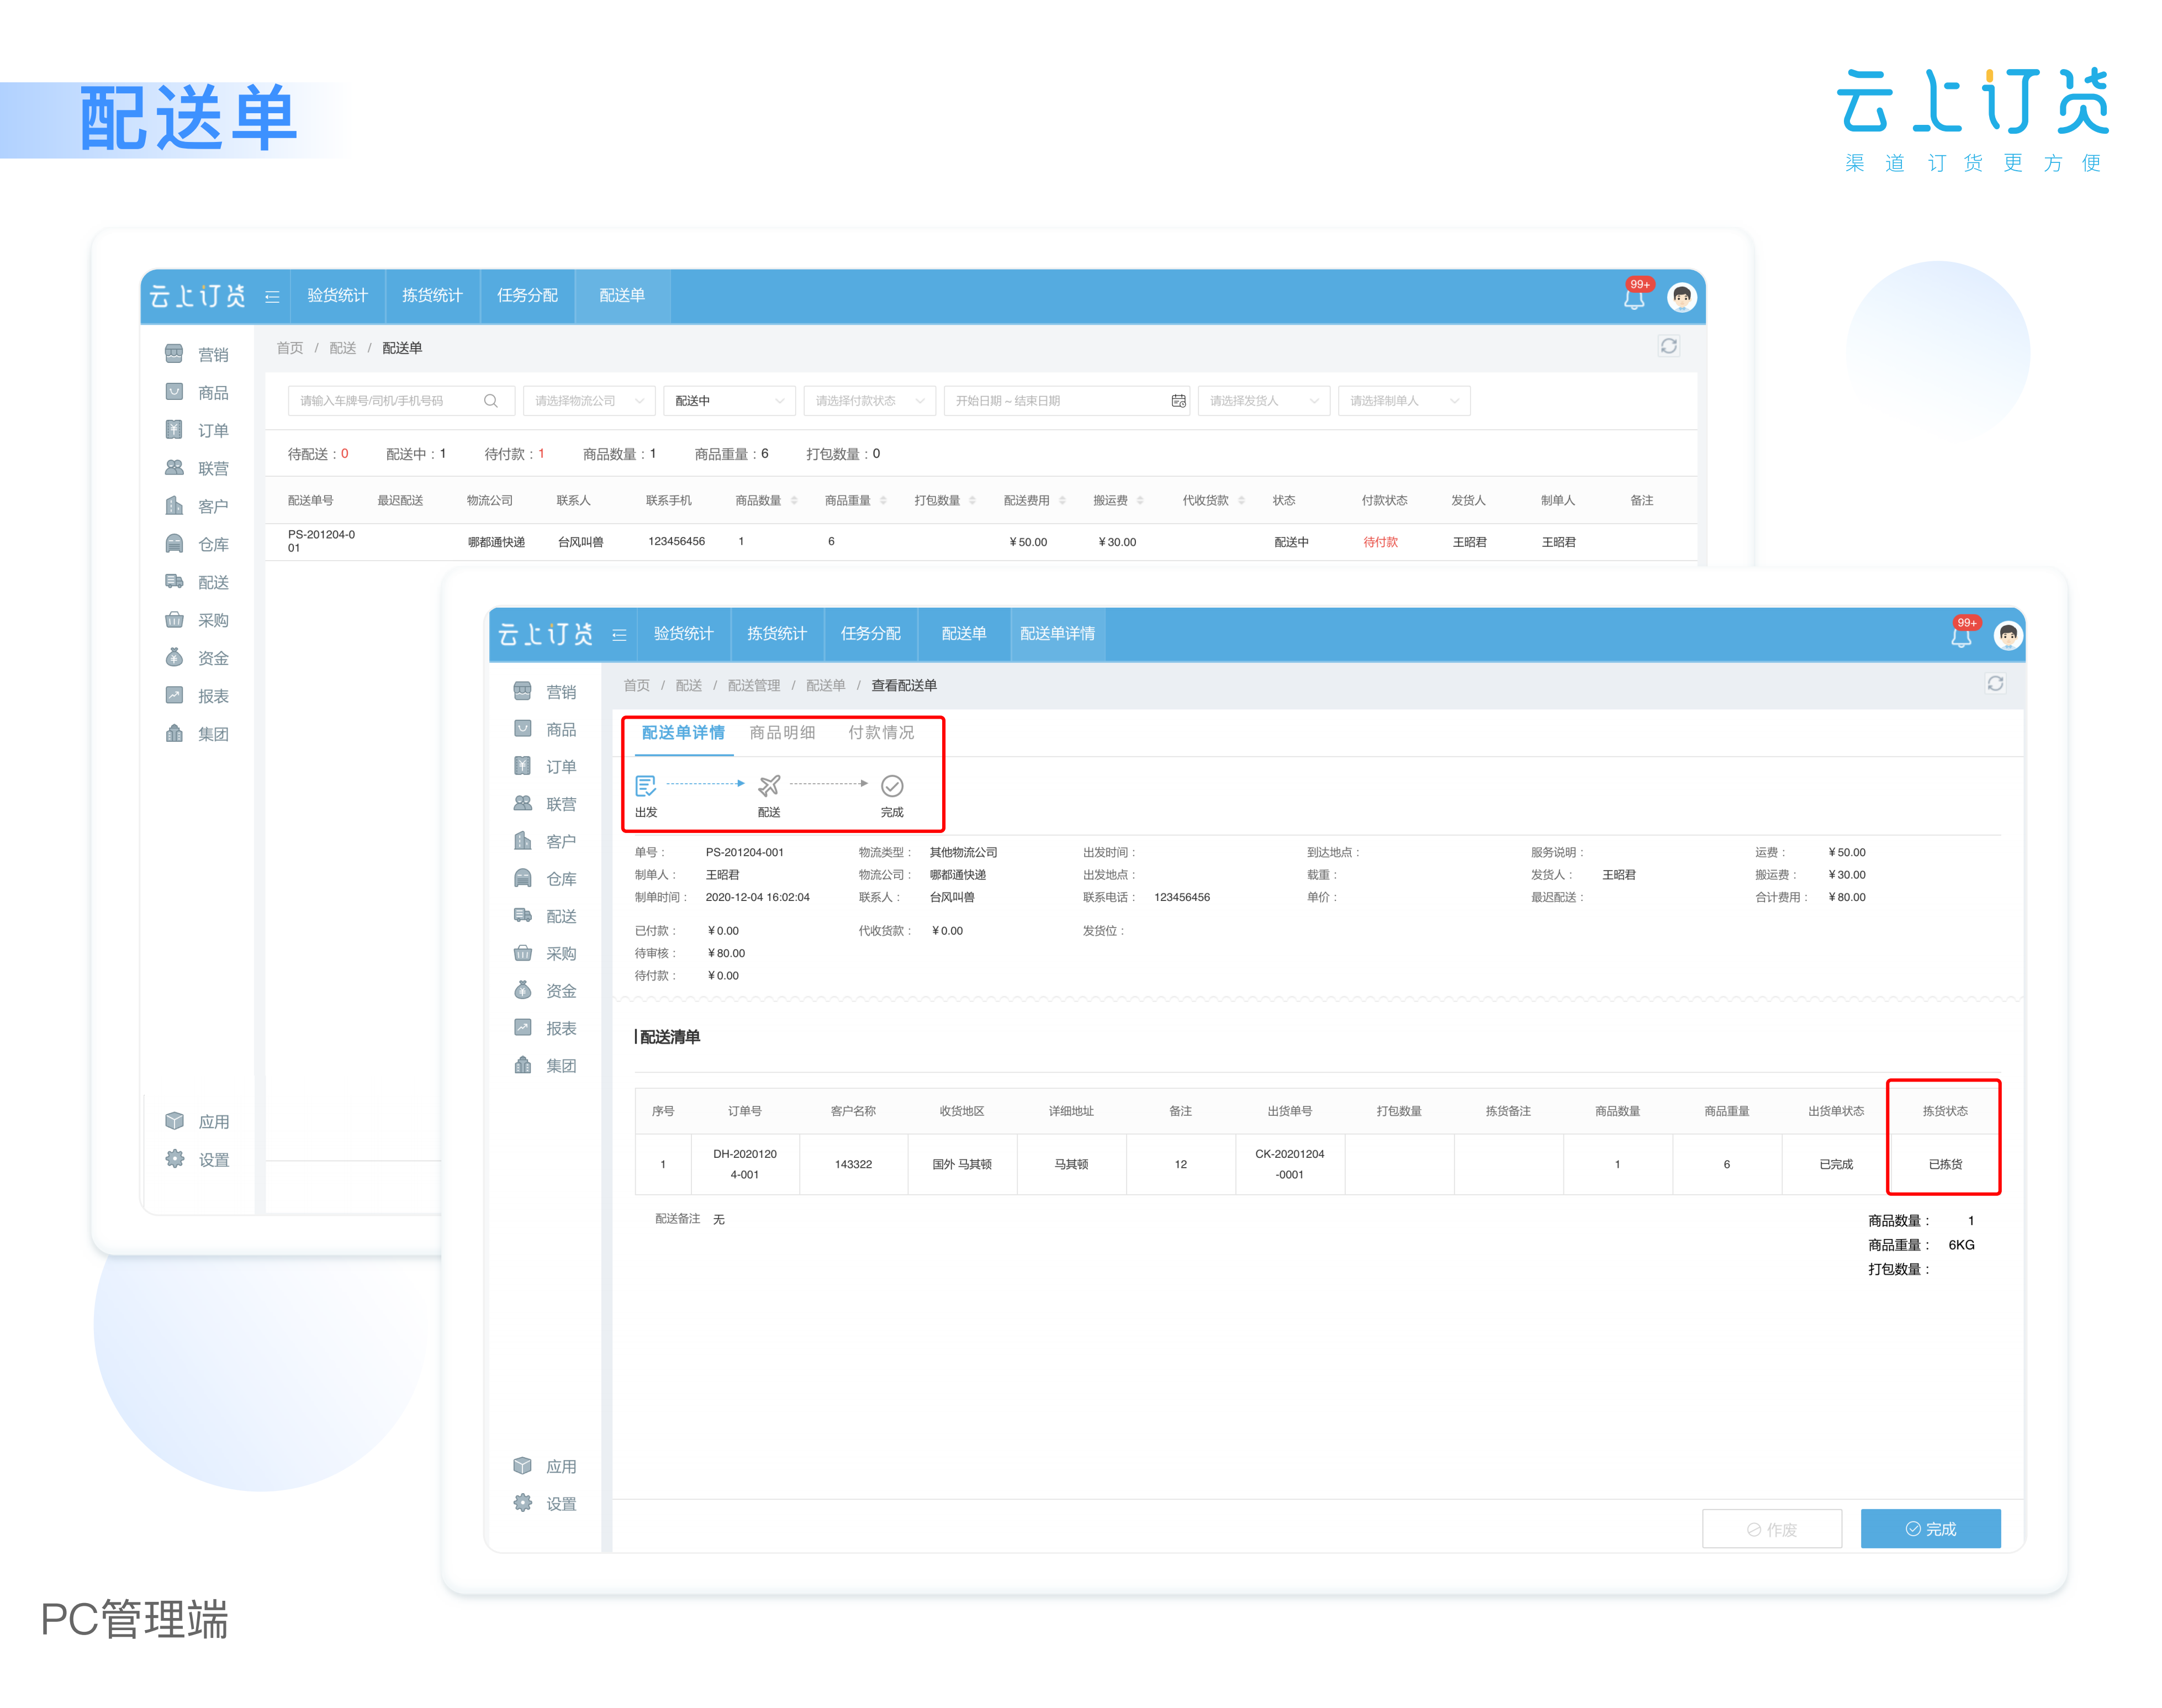This screenshot has height=1708, width=2162.
Task: Open notification bell in back window
Action: (x=1634, y=298)
